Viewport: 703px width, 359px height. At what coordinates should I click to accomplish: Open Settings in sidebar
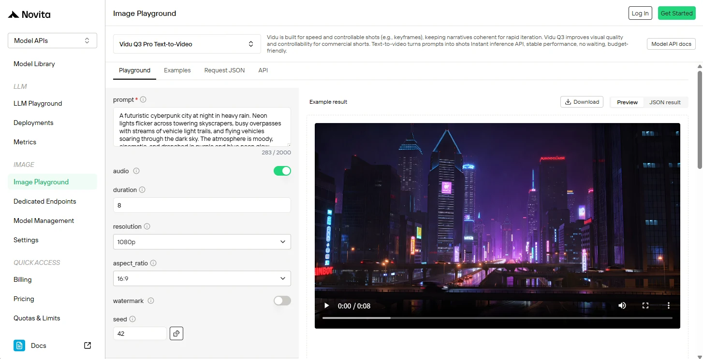26,240
